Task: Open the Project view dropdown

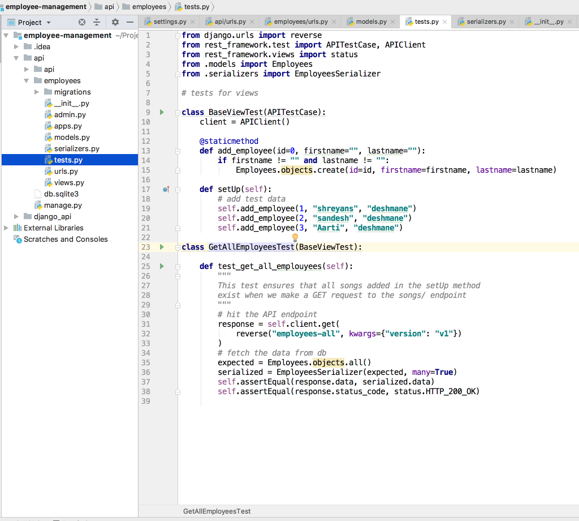Action: click(48, 23)
